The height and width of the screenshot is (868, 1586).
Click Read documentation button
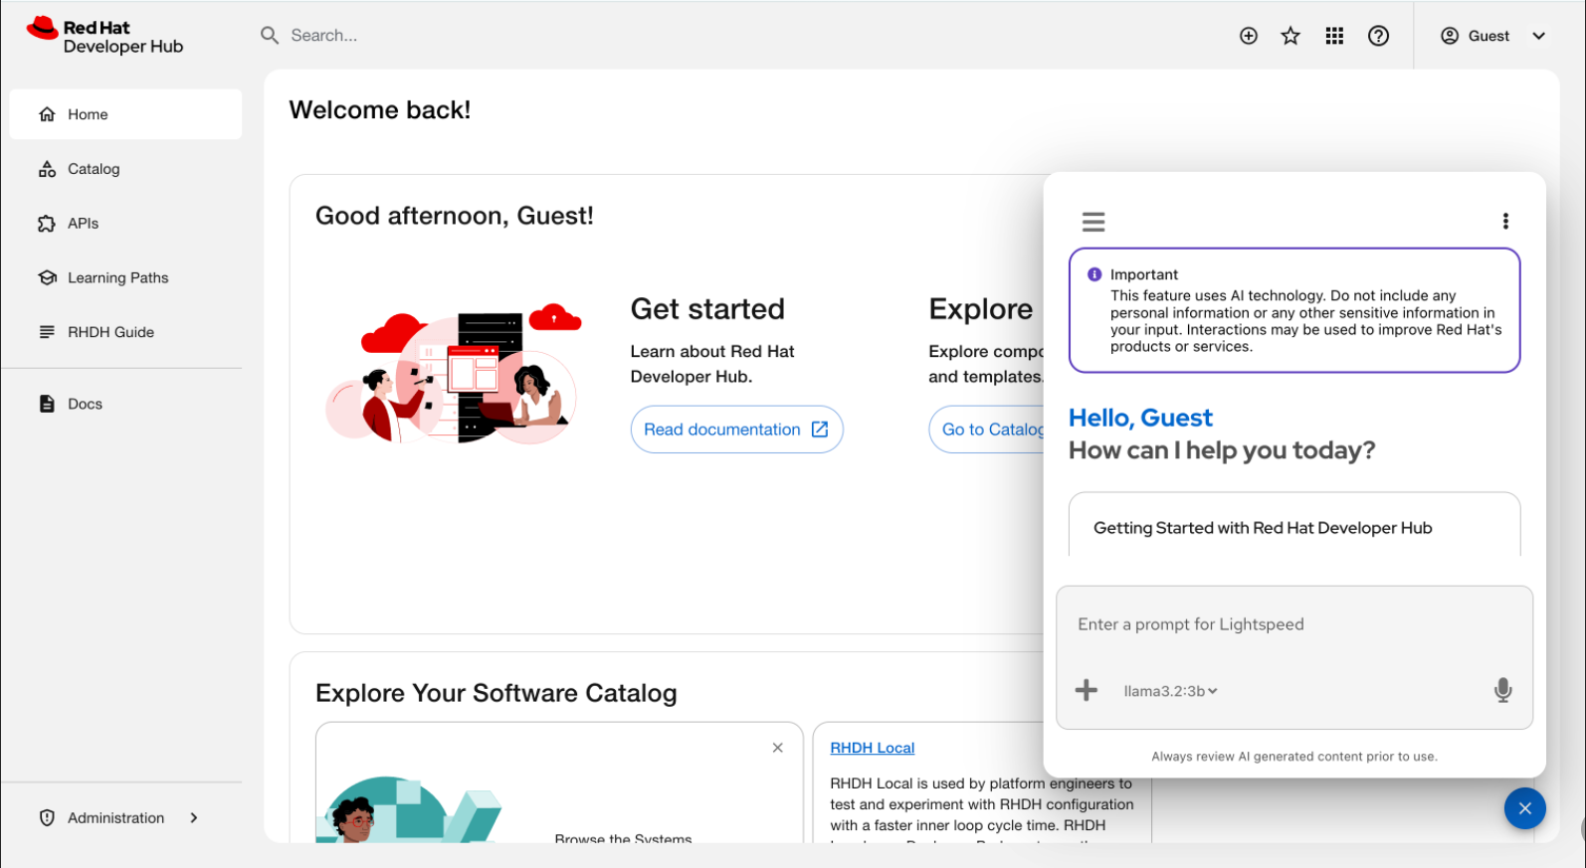pyautogui.click(x=736, y=430)
